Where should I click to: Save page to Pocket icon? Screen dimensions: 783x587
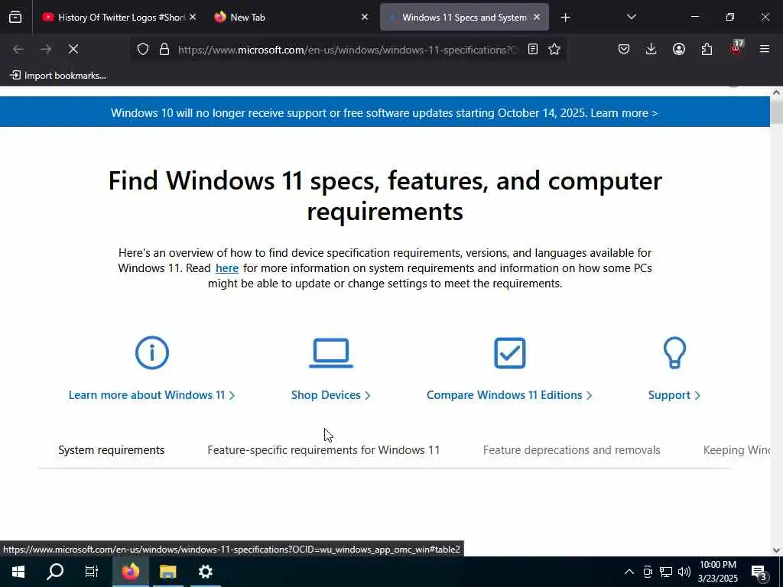click(624, 50)
